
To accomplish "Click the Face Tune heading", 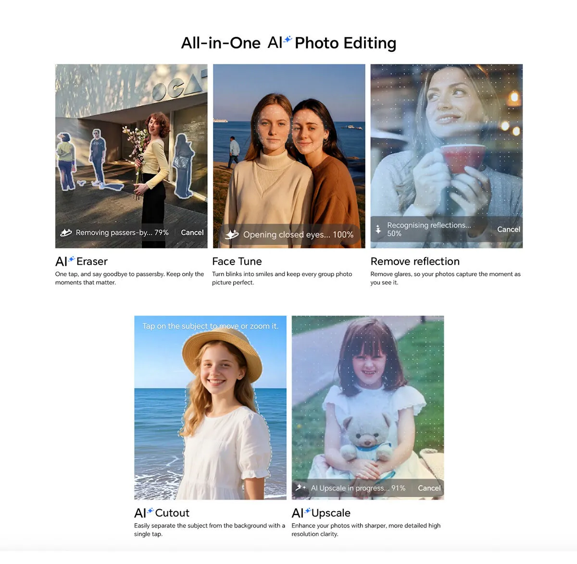I will (x=237, y=261).
